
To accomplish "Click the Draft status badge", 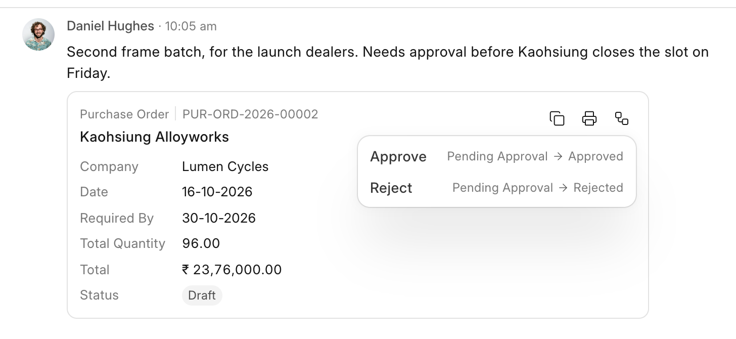I will tap(202, 295).
